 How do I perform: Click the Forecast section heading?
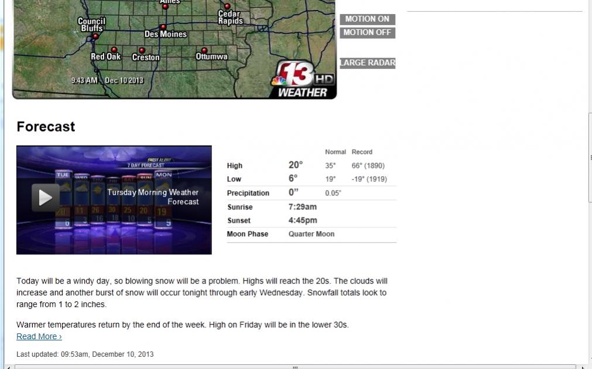(x=46, y=126)
